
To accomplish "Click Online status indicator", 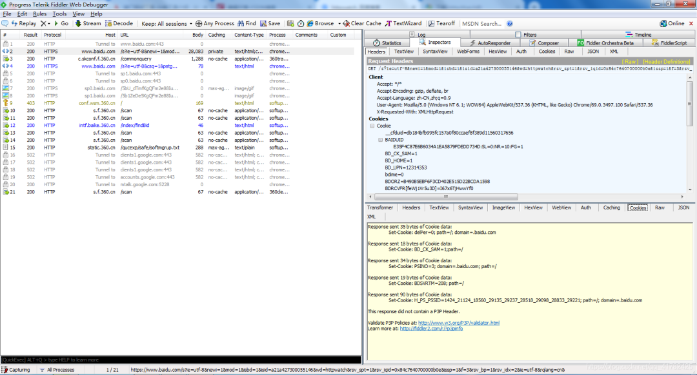I will (672, 24).
